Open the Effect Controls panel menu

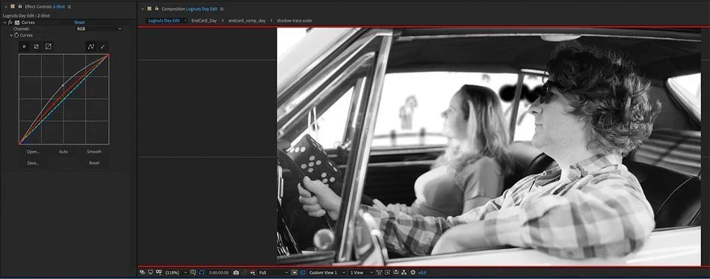coord(70,7)
